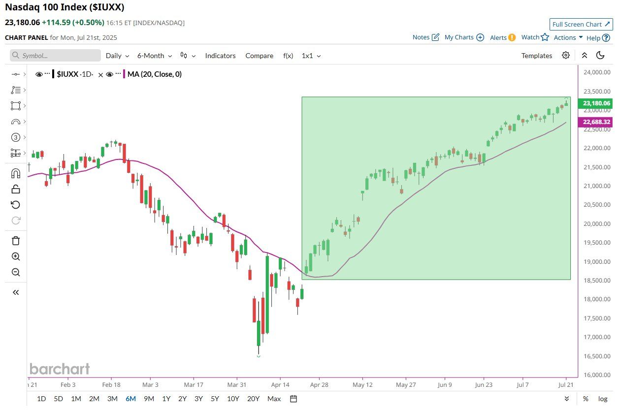
Task: Toggle visibility eye for MA indicator
Action: (110, 74)
